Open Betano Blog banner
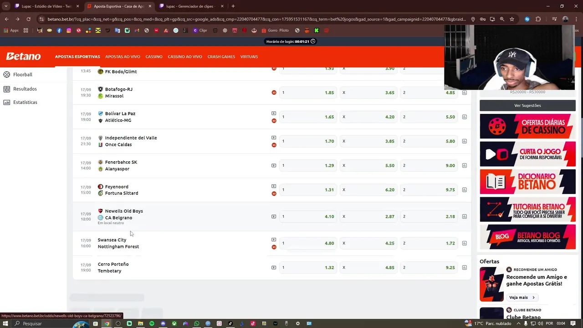The image size is (583, 328). (527, 237)
